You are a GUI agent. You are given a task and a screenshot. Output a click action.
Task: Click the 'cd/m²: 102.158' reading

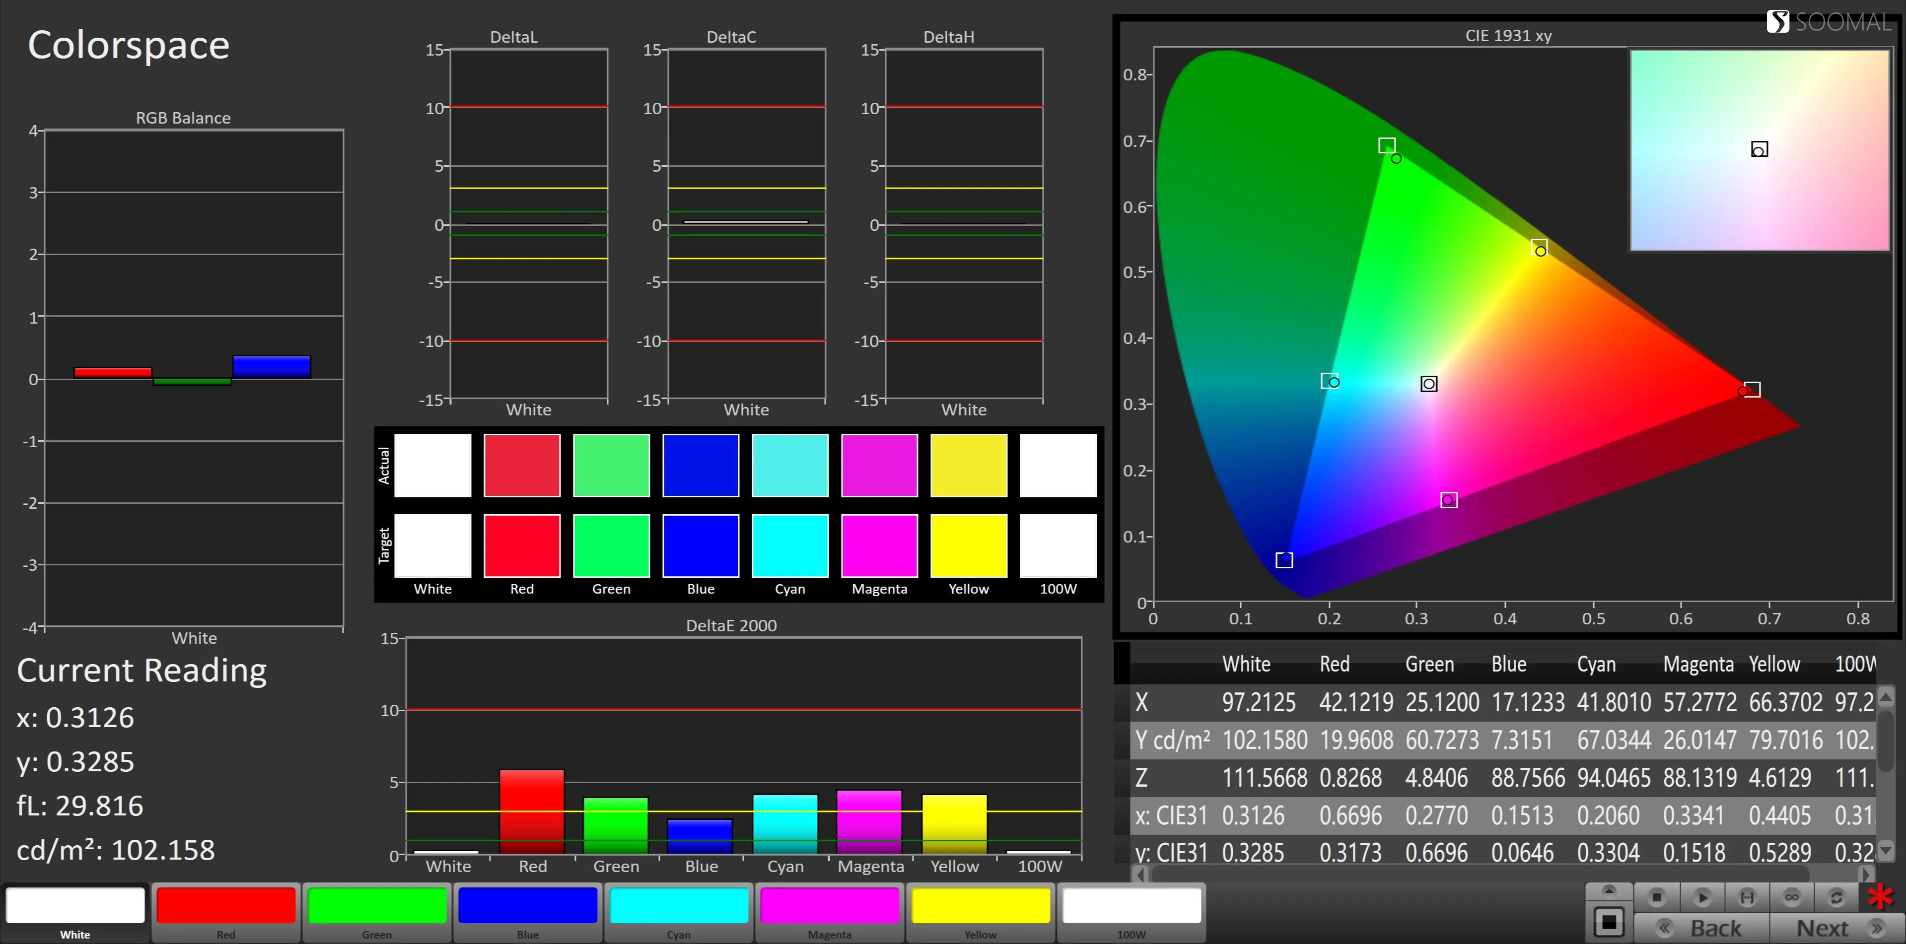click(116, 851)
